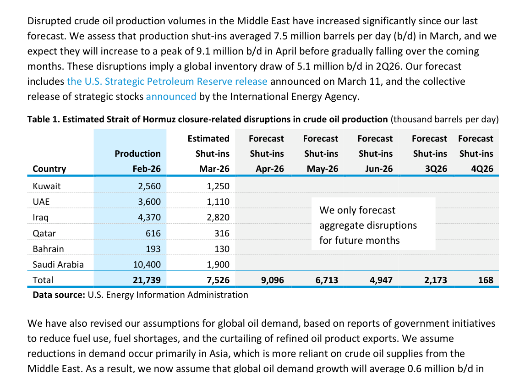
Task: Click the 'We only forecast aggregate disruptions' note
Action: click(368, 225)
